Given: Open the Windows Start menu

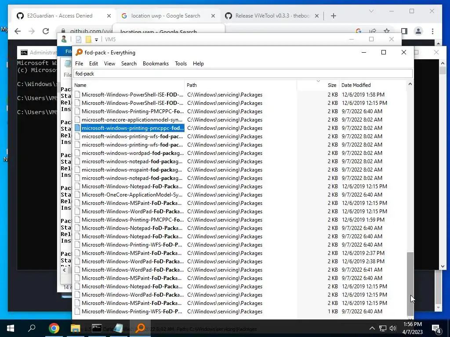Looking at the screenshot, I should (x=11, y=328).
